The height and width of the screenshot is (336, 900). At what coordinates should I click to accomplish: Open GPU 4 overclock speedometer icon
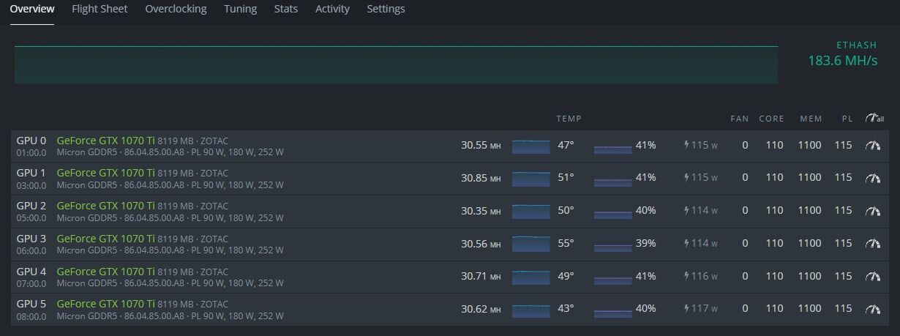pyautogui.click(x=872, y=277)
